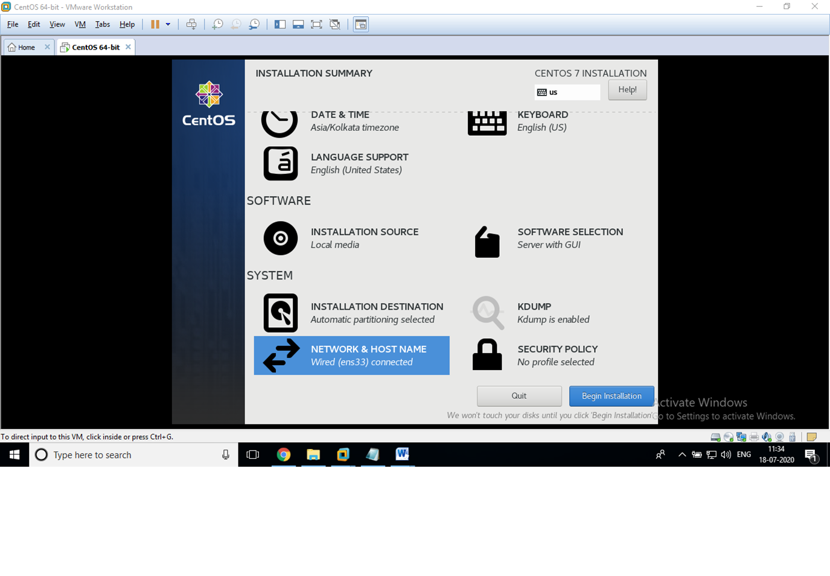Click the virtual sound device status icon
Viewport: 830px width, 576px height.
coord(767,437)
